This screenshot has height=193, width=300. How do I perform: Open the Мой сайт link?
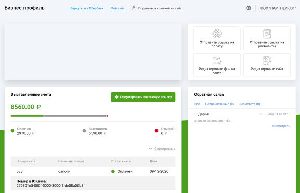[118, 8]
